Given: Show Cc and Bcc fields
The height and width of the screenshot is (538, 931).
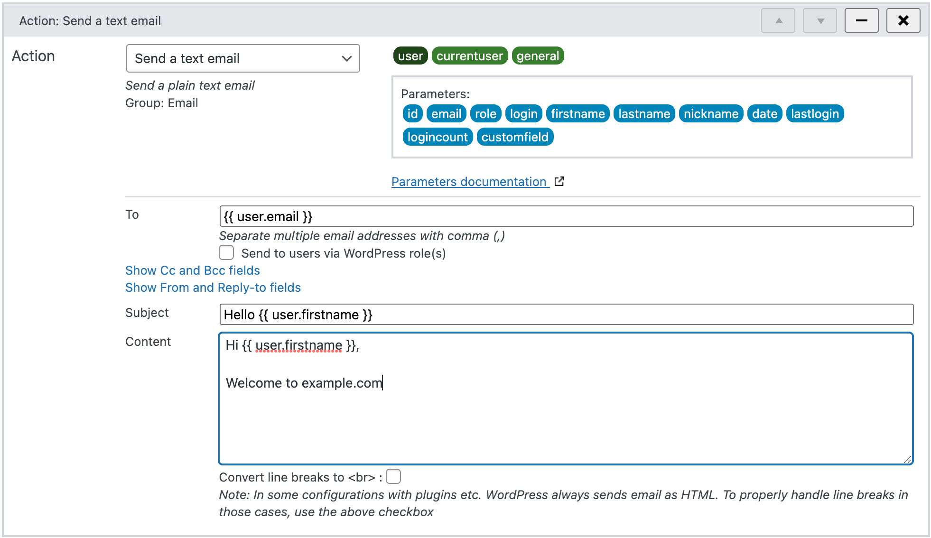Looking at the screenshot, I should (192, 270).
